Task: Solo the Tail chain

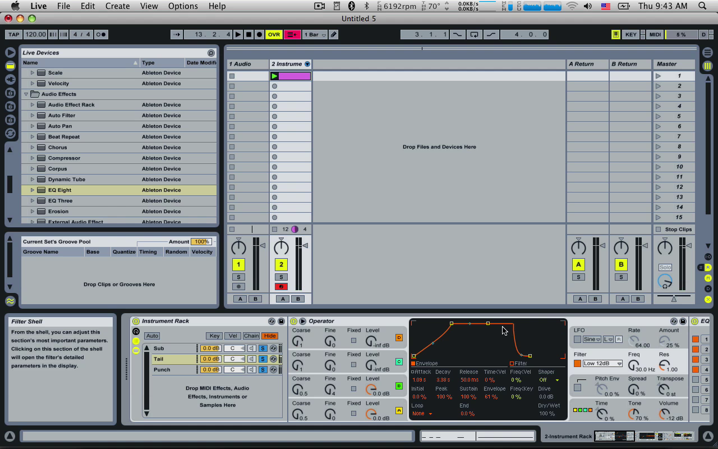Action: click(263, 359)
